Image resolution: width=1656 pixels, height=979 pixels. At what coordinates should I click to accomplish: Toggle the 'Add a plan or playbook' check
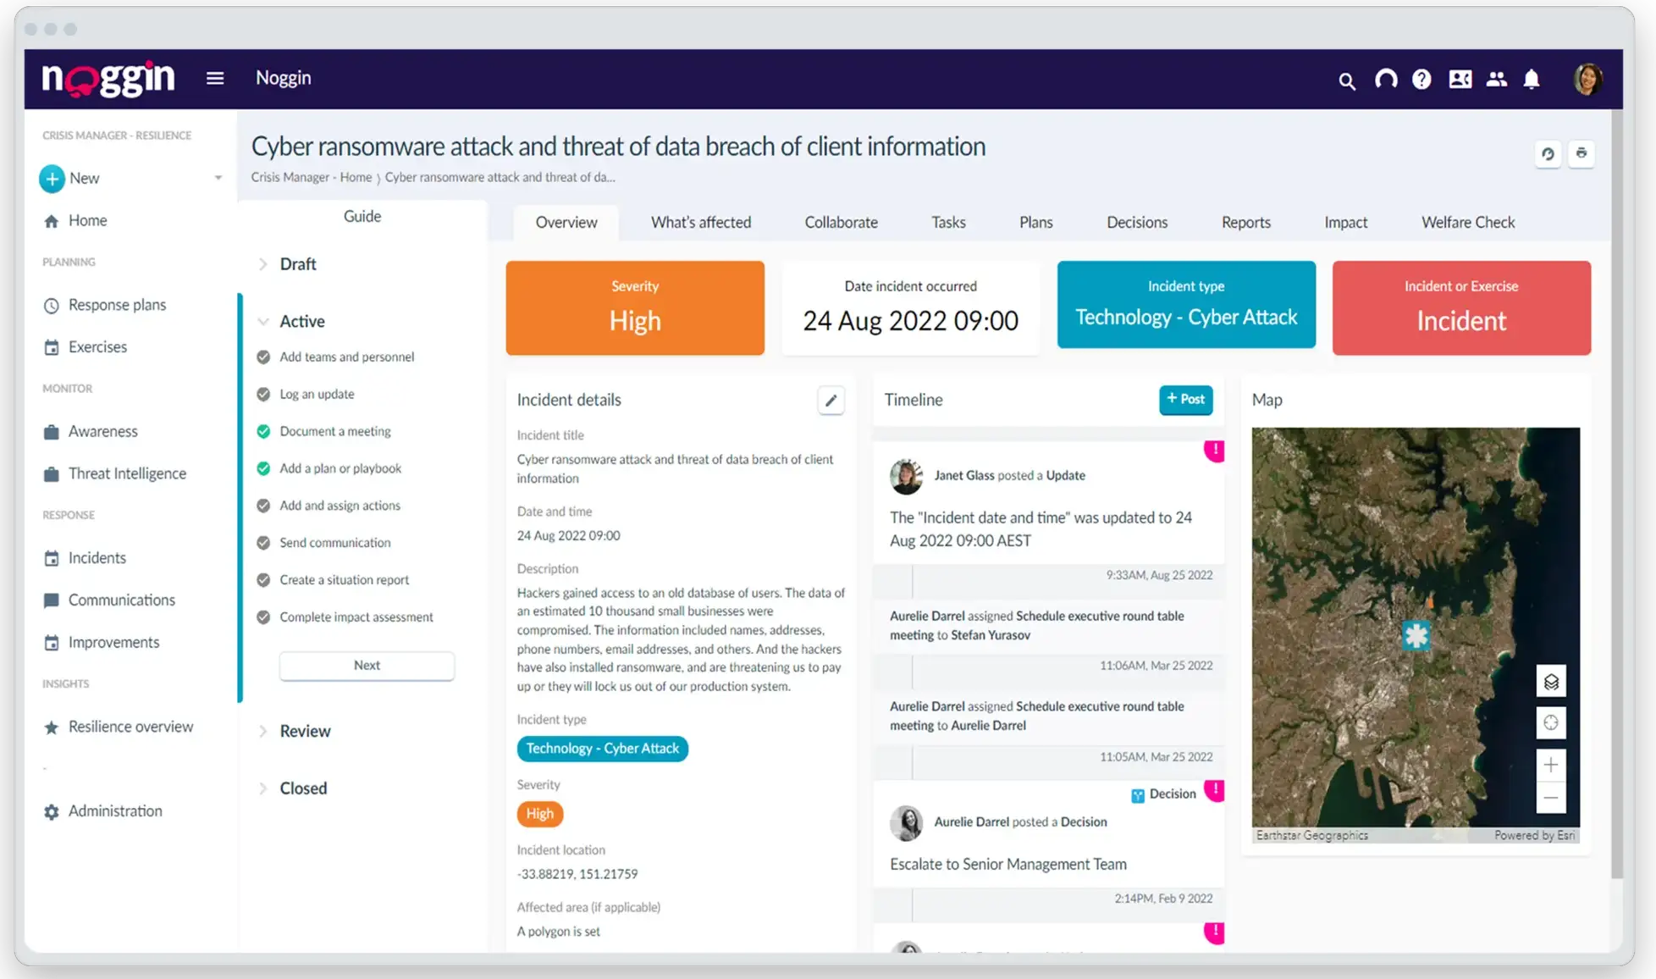pos(263,468)
